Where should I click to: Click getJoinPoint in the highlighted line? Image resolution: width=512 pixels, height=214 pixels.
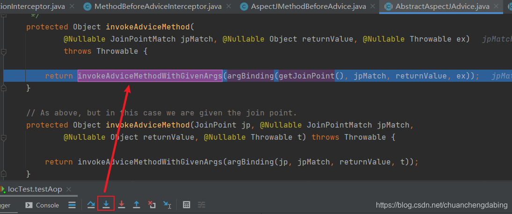[307, 76]
